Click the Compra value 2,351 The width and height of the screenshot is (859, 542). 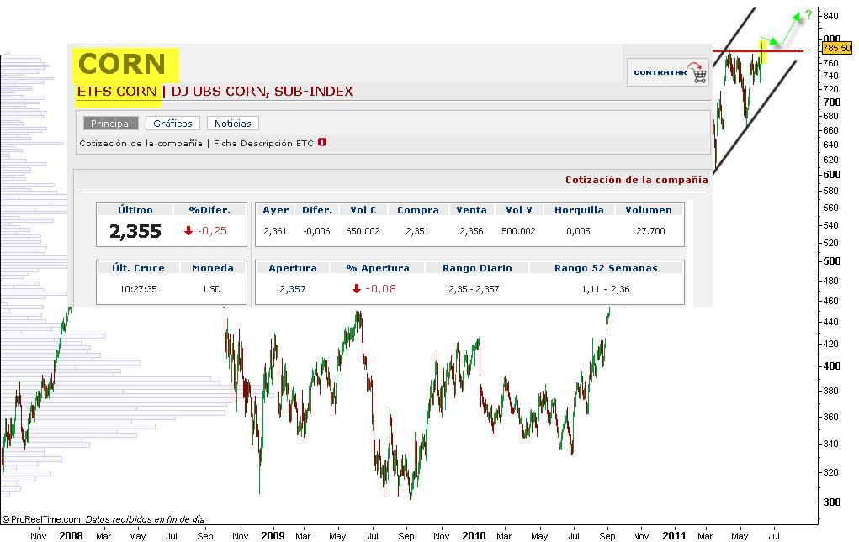tap(417, 231)
